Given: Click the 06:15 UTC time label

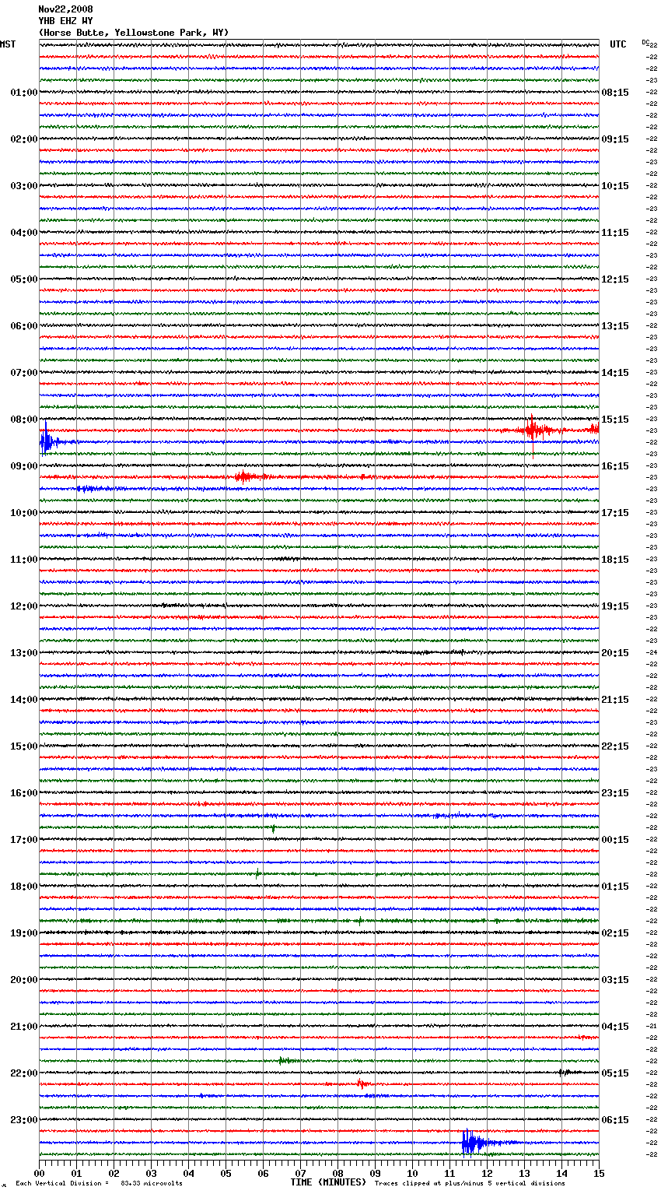Looking at the screenshot, I should [615, 1120].
